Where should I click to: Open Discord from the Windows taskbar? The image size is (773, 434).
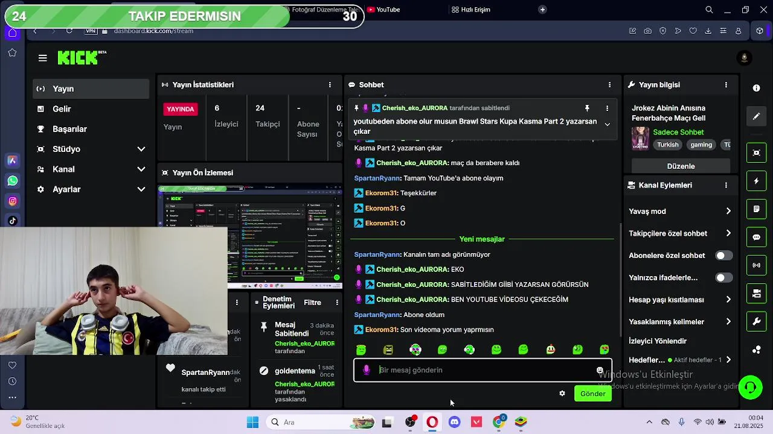(x=454, y=422)
